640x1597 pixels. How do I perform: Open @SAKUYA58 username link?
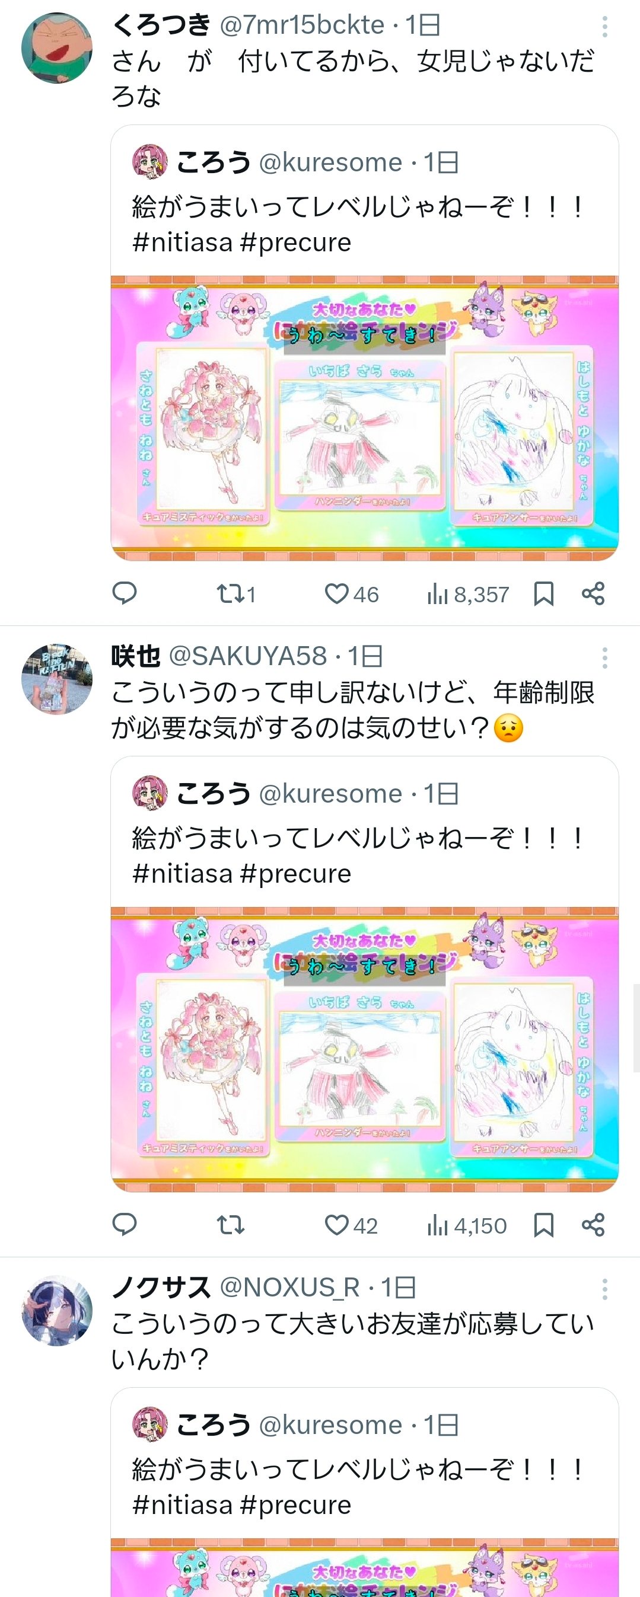(247, 656)
